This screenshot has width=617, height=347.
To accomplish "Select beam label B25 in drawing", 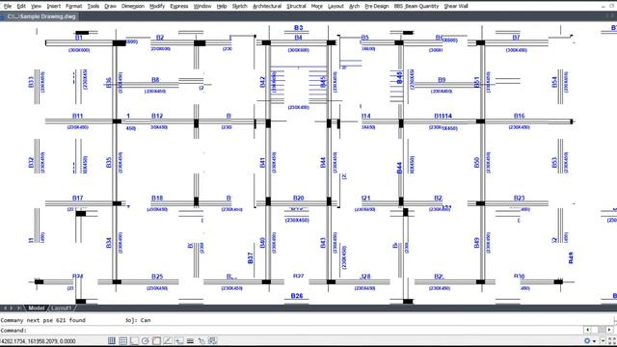I will (x=157, y=277).
